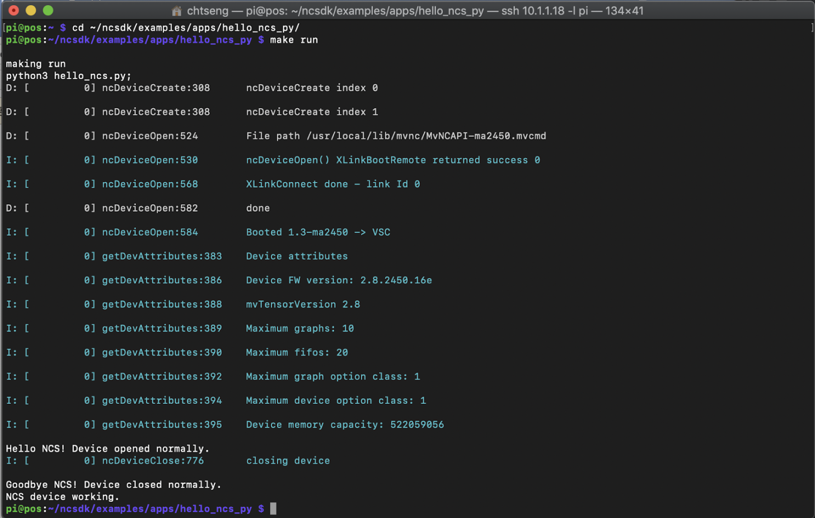Click the 'ncDeviceClose:776' label
The width and height of the screenshot is (815, 518).
tap(153, 461)
